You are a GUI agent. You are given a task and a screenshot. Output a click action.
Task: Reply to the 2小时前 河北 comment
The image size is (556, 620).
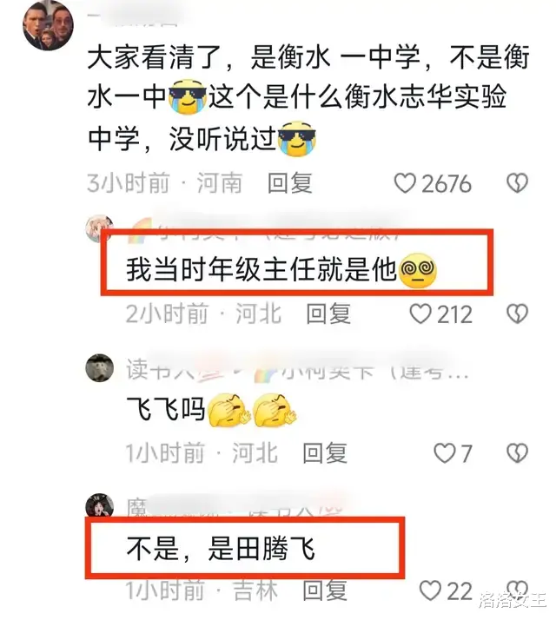coord(328,314)
